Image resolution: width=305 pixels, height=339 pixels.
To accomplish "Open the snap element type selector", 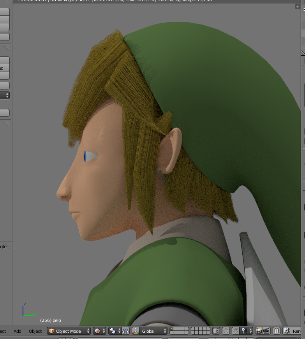I will point(247,331).
